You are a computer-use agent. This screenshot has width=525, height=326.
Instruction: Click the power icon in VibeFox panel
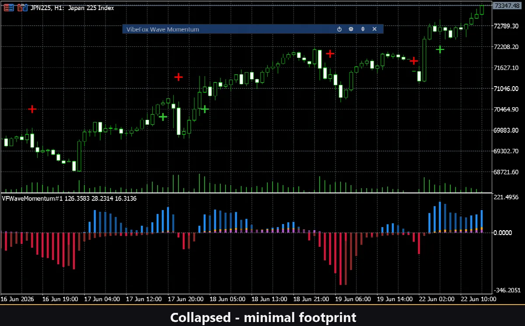[339, 29]
